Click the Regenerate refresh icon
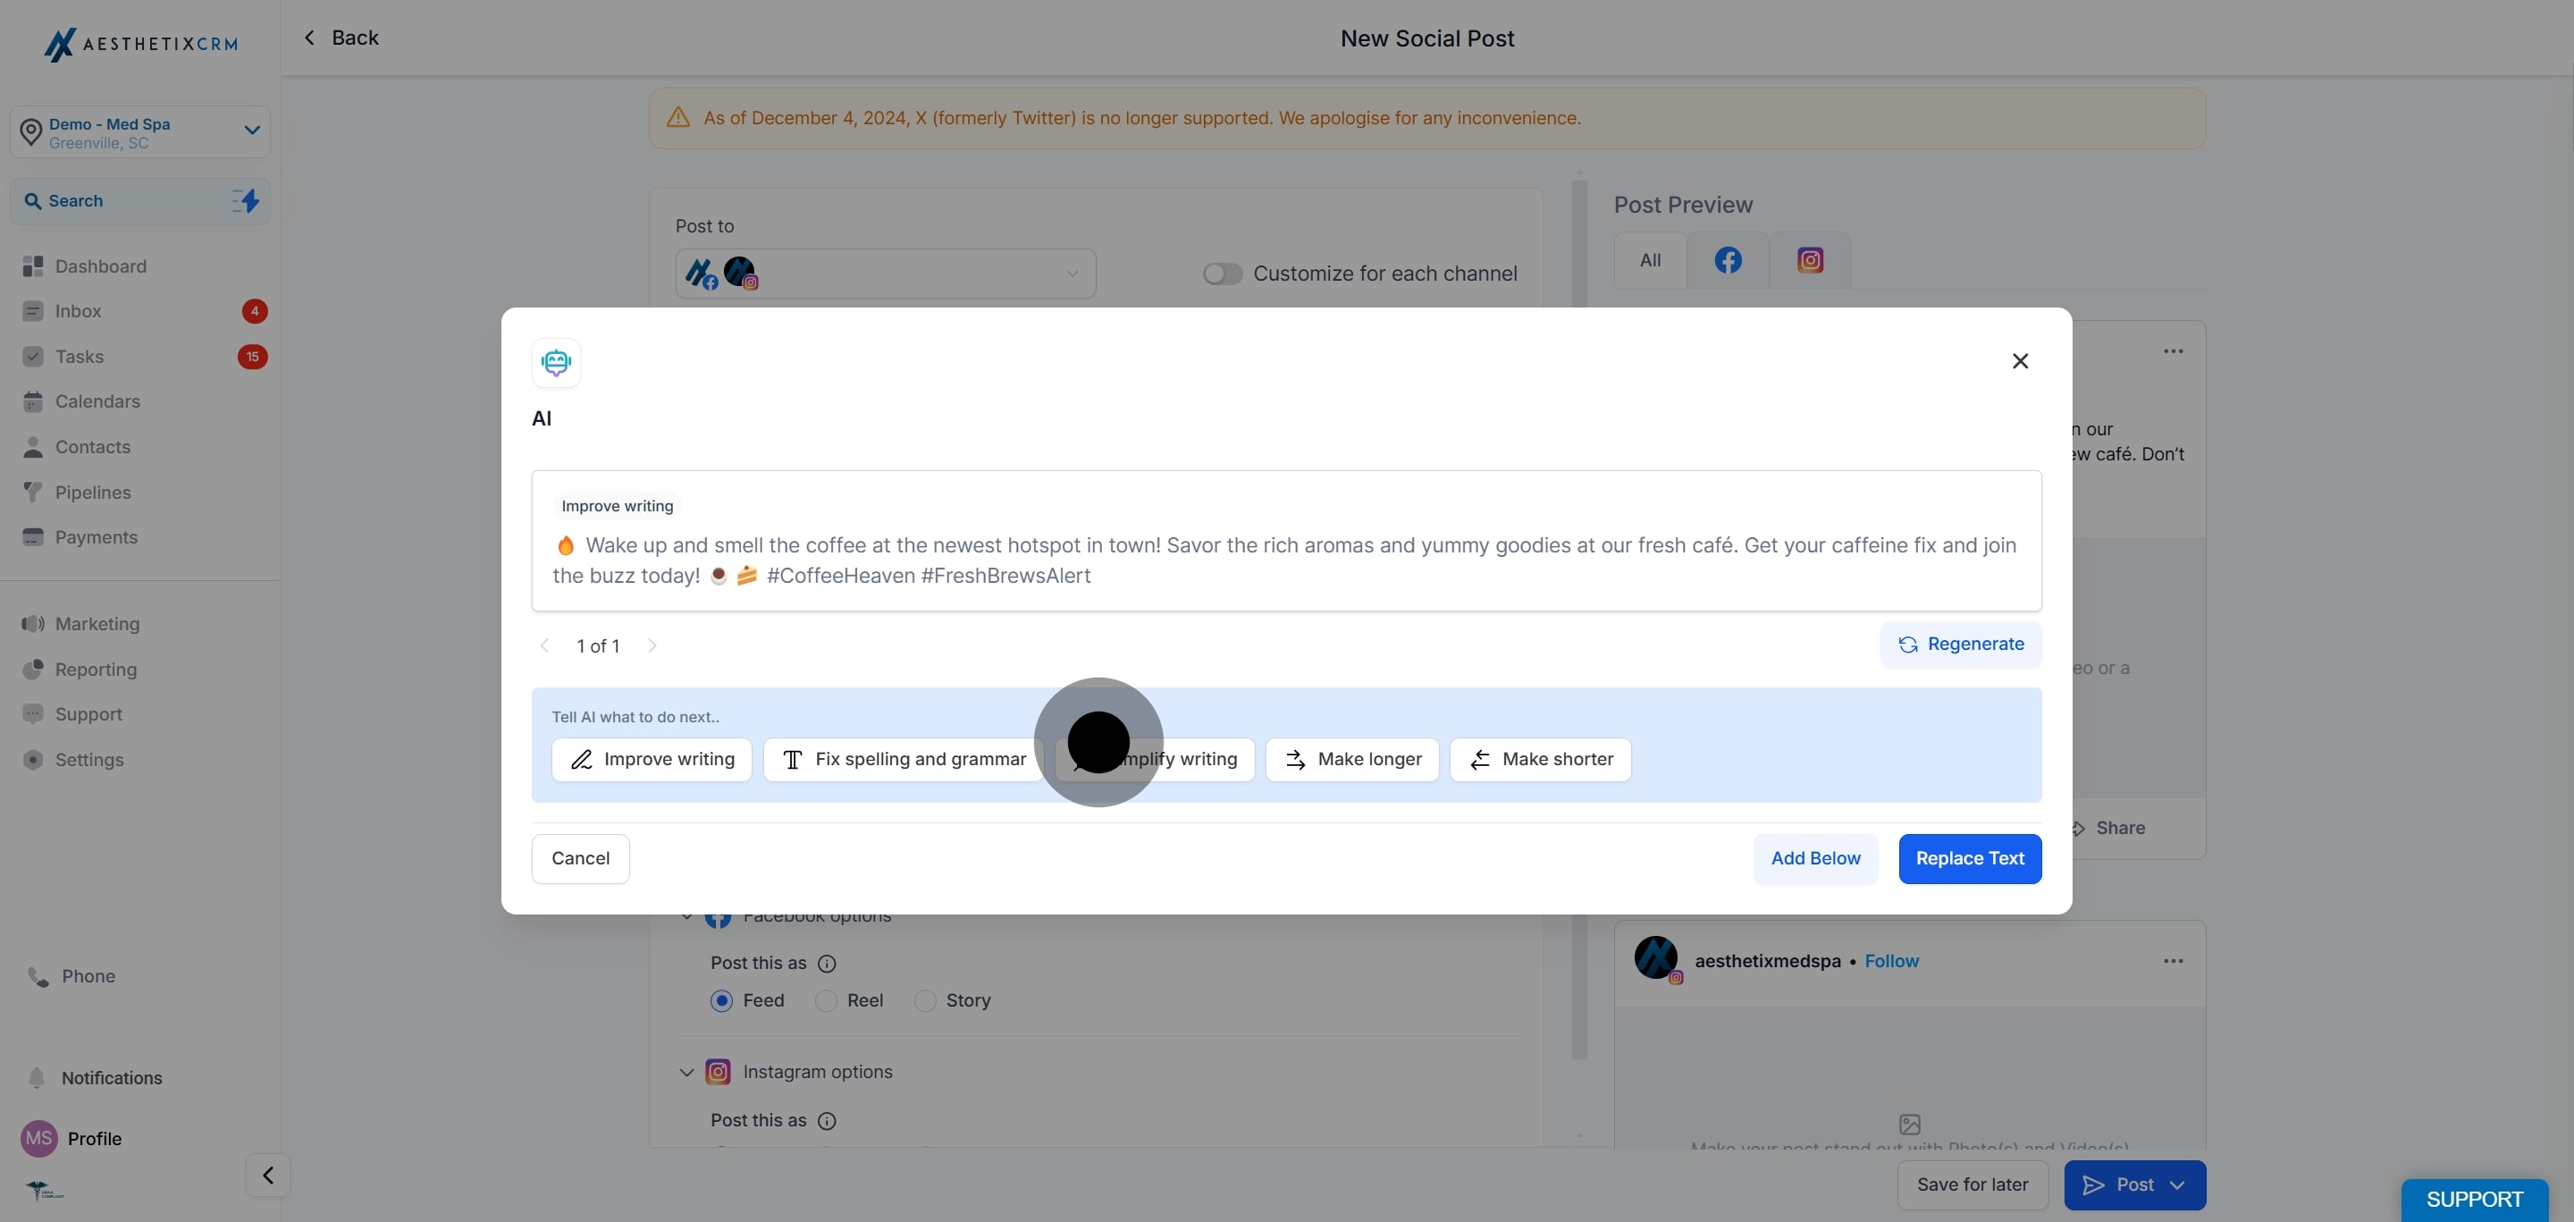2574x1222 pixels. tap(1907, 645)
